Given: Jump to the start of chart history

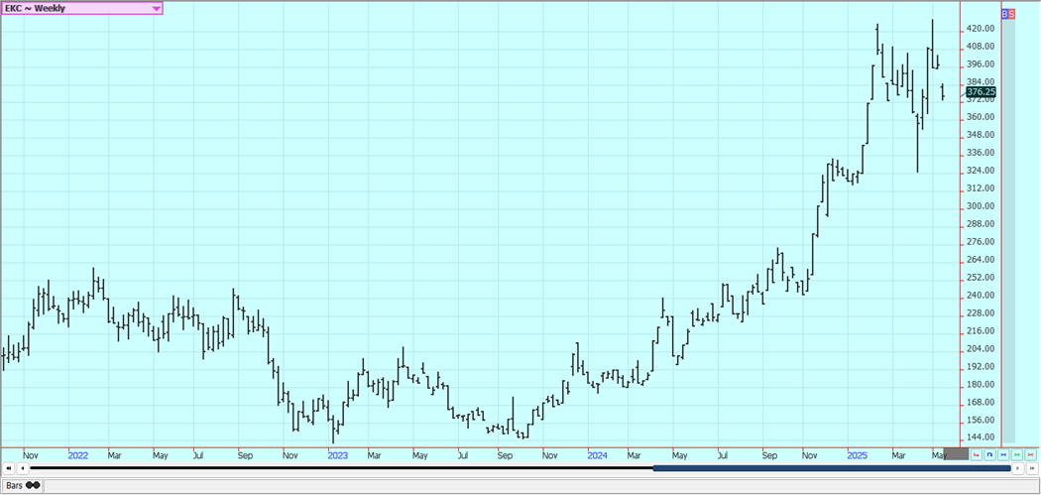Looking at the screenshot, I should coord(8,468).
